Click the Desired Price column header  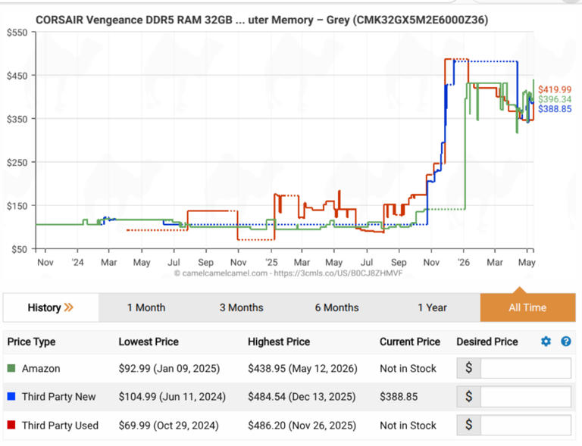pyautogui.click(x=487, y=342)
